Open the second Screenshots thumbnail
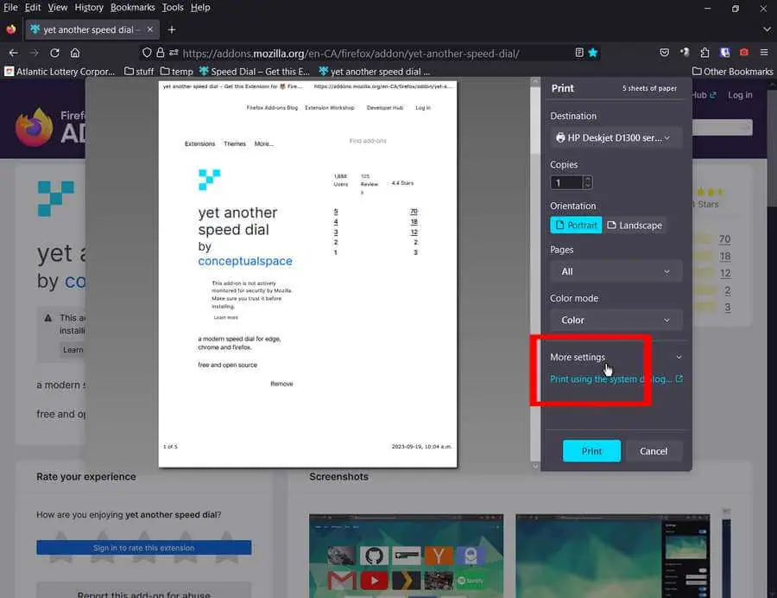Image resolution: width=777 pixels, height=598 pixels. click(612, 556)
